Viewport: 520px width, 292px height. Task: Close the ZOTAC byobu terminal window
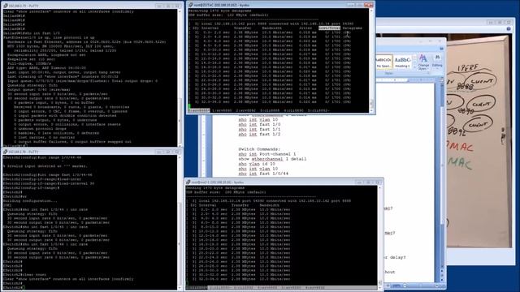pyautogui.click(x=369, y=5)
